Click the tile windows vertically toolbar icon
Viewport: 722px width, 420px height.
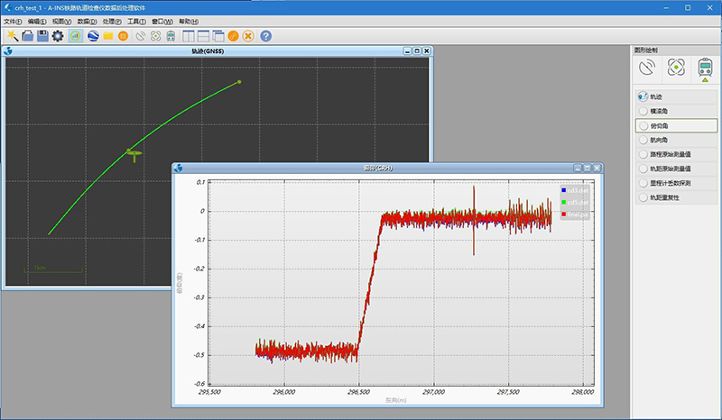click(x=188, y=36)
